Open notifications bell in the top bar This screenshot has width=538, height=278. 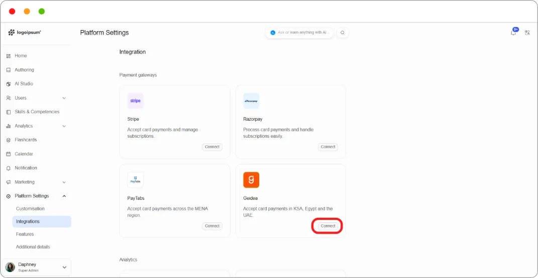513,33
